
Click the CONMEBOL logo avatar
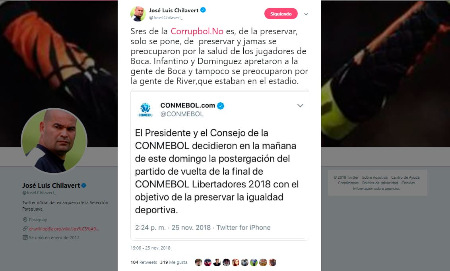(145, 110)
